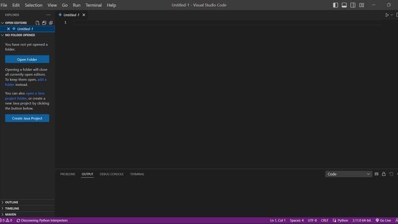Select the Untitled-1 editor tab

tap(72, 15)
